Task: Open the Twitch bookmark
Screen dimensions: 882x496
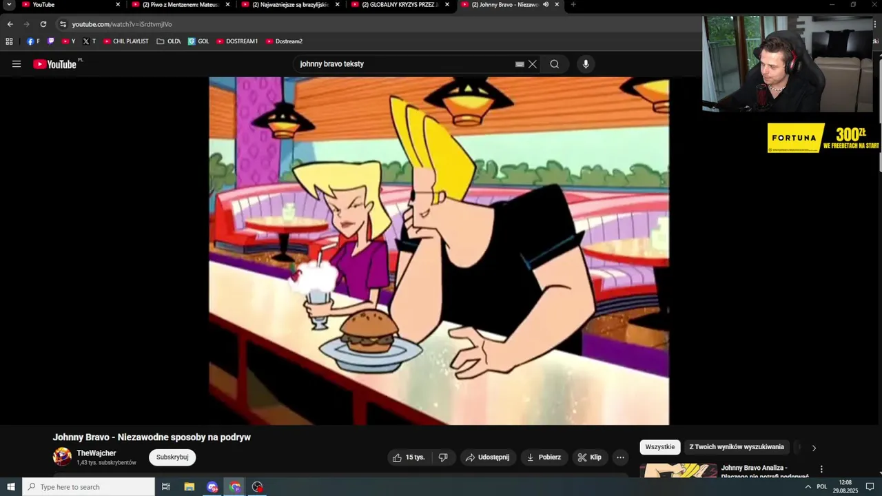Action: coord(51,41)
